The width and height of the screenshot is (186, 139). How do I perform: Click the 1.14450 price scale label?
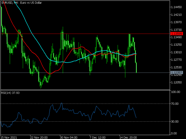click(x=176, y=7)
